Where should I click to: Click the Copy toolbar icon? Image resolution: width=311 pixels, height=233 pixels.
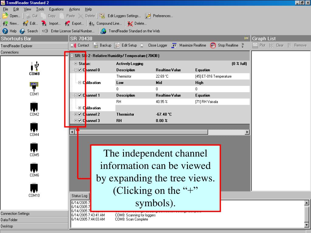[43, 16]
